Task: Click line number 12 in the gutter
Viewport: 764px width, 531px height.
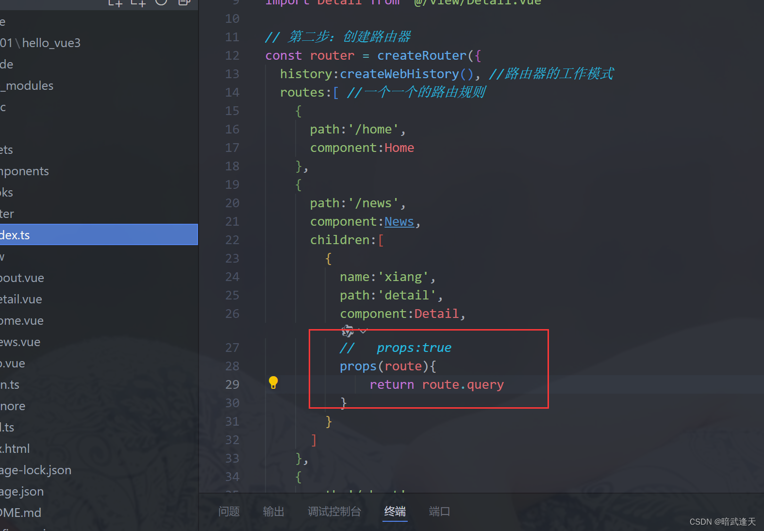Action: pos(232,56)
